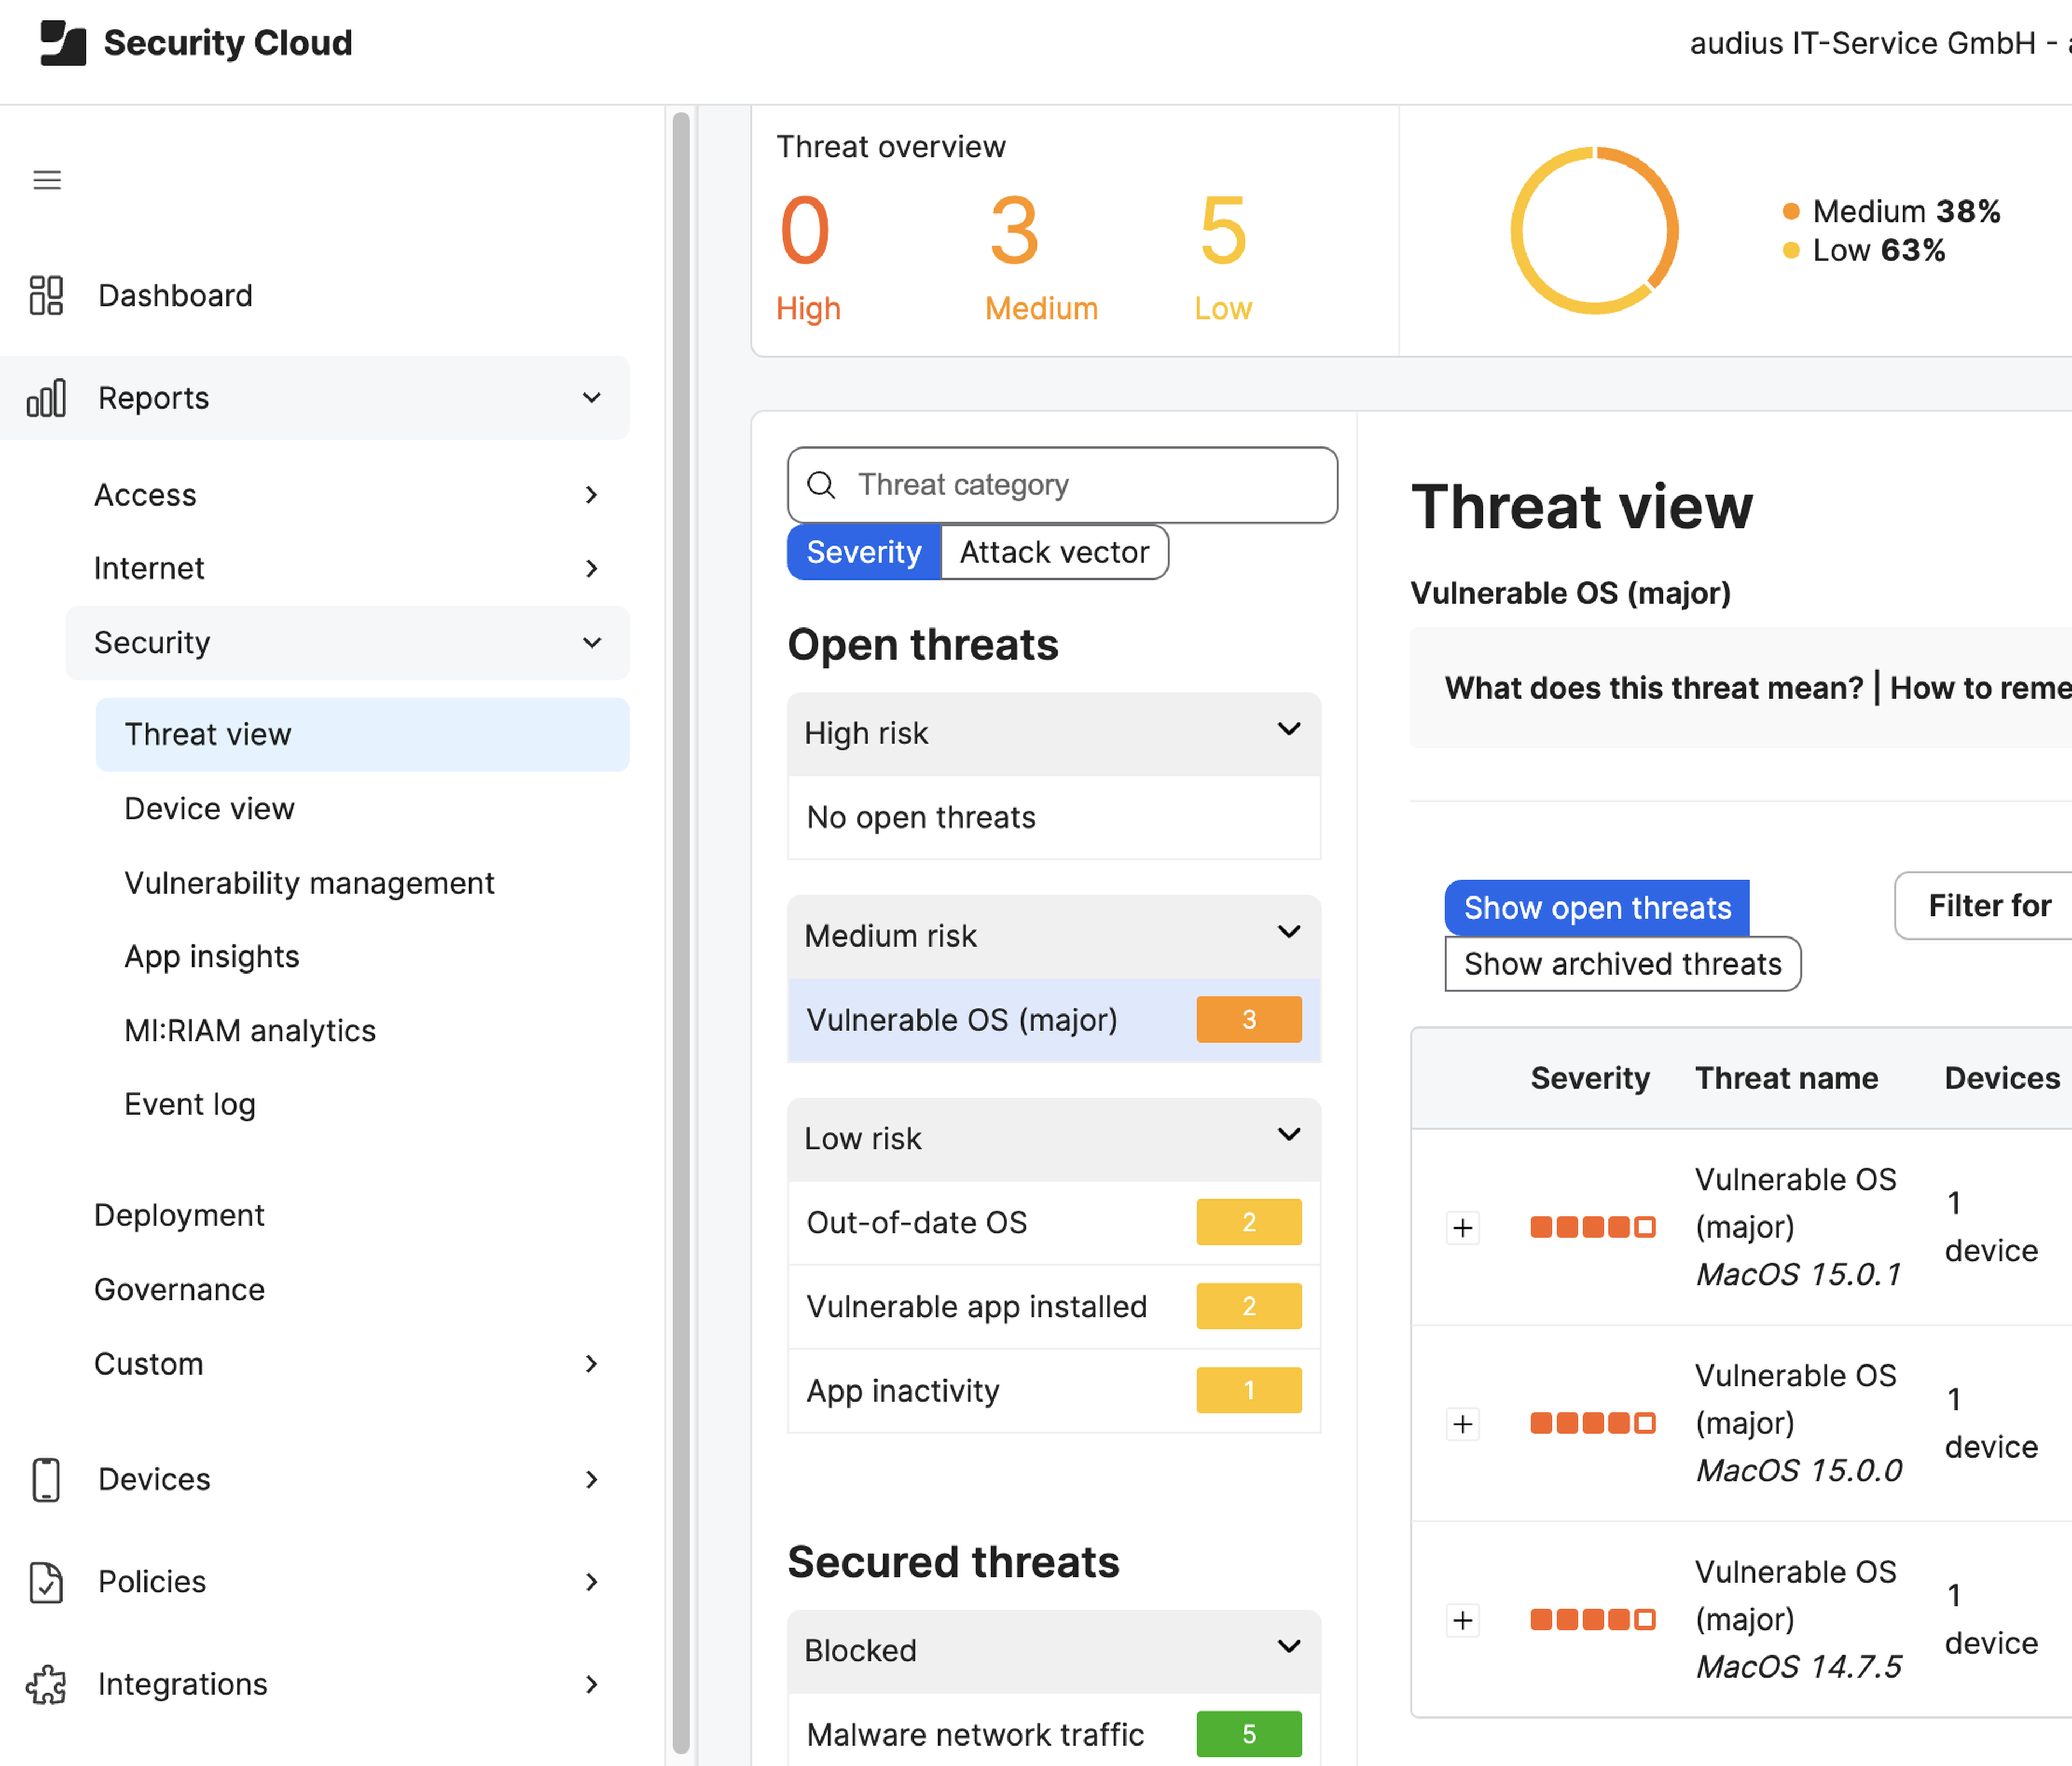Expand the MacOS 14.7.5 row plus icon

coord(1463,1619)
